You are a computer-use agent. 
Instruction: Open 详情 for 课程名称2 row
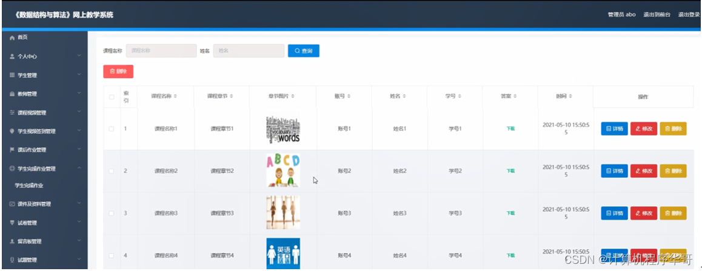pos(614,171)
